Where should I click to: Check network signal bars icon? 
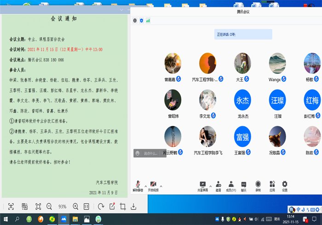point(148,21)
